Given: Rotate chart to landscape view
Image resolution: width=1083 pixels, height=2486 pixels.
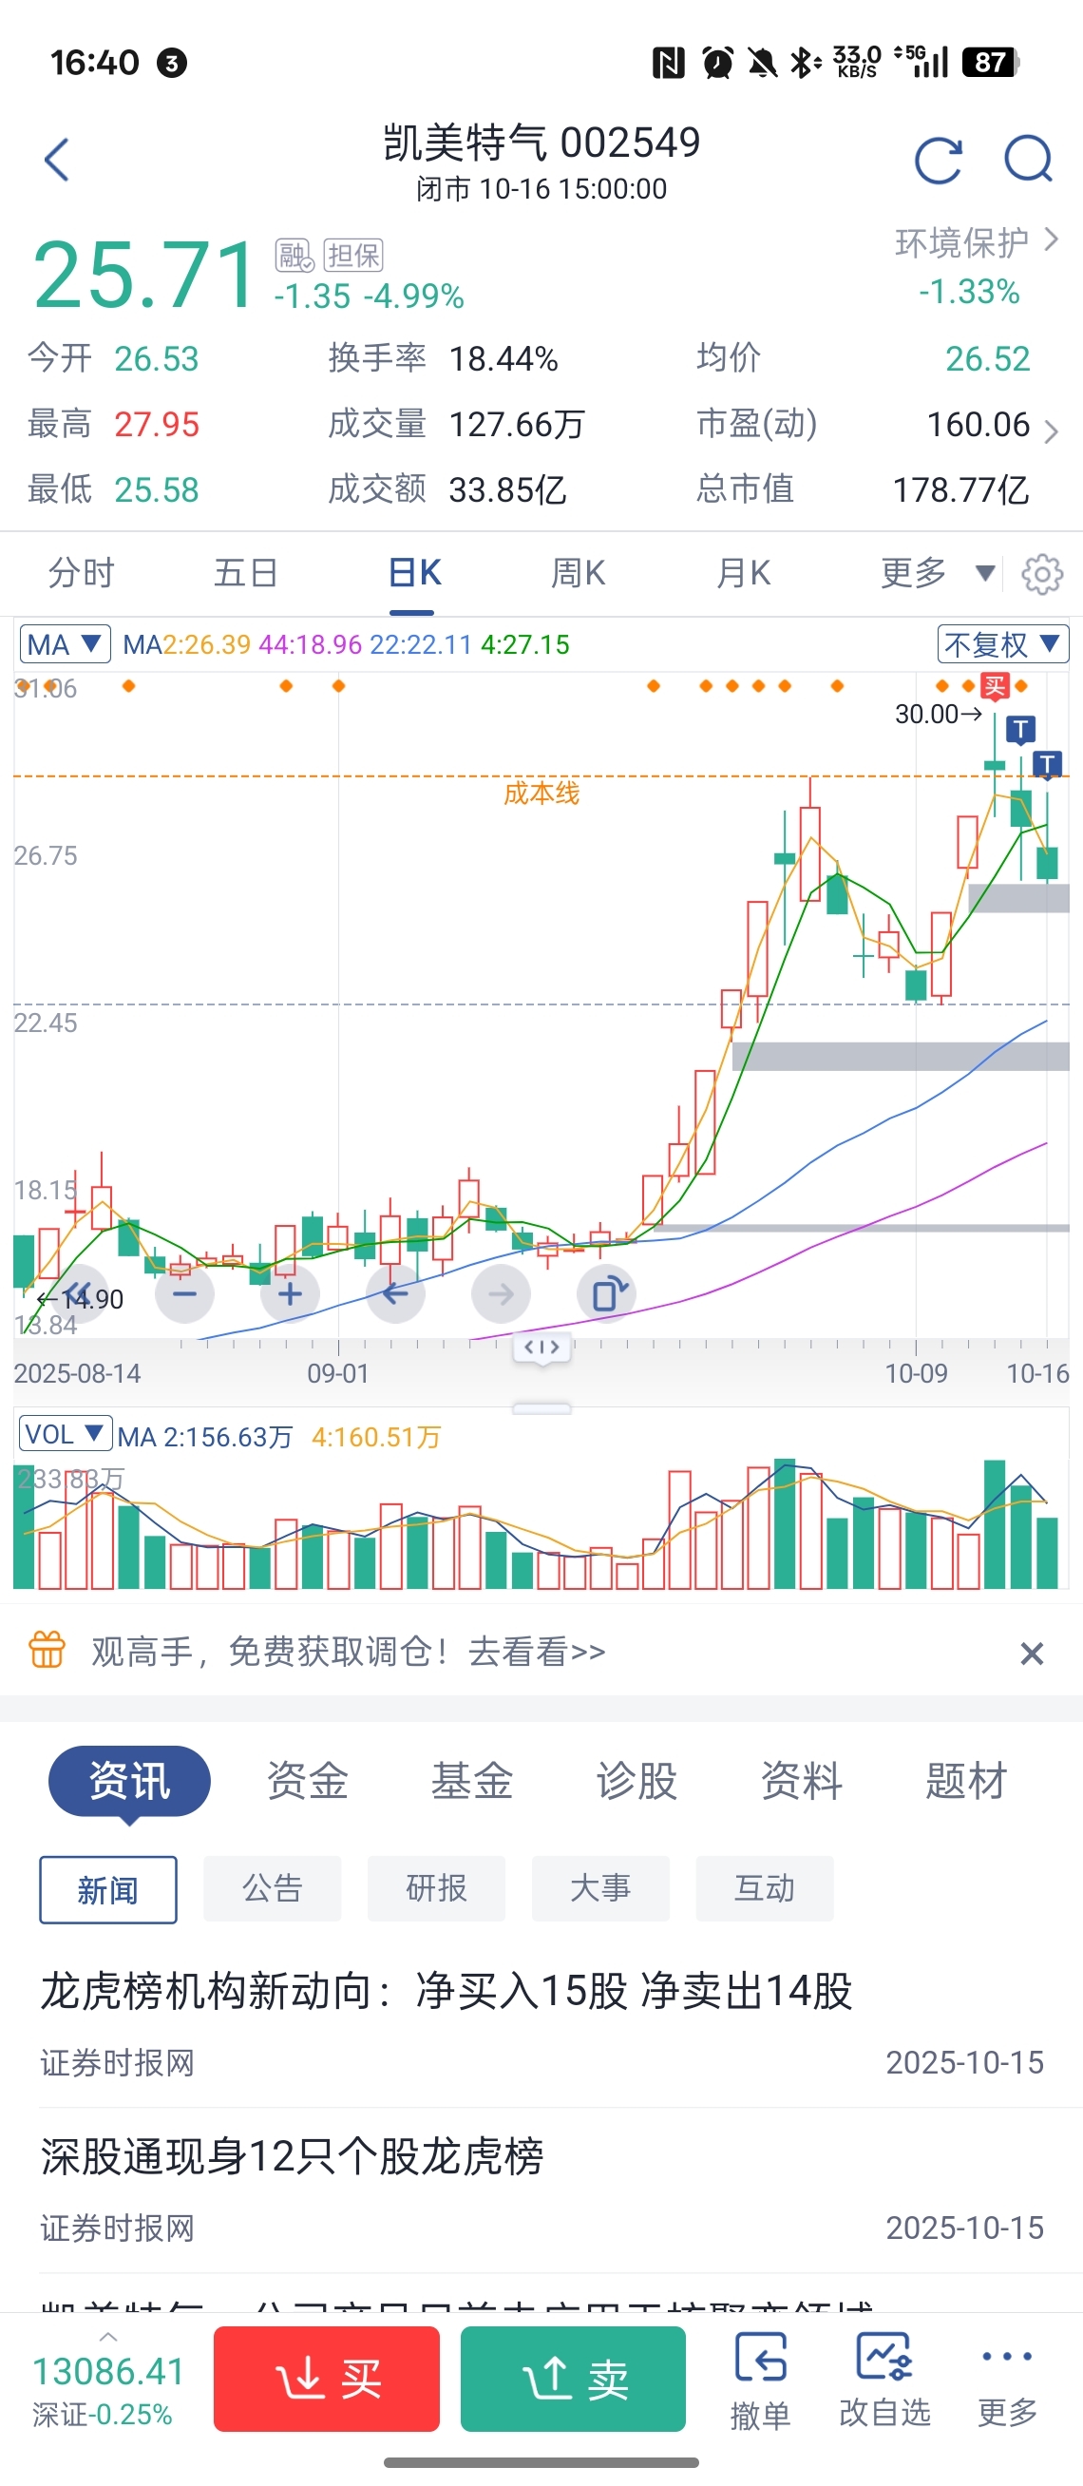Looking at the screenshot, I should (x=607, y=1294).
